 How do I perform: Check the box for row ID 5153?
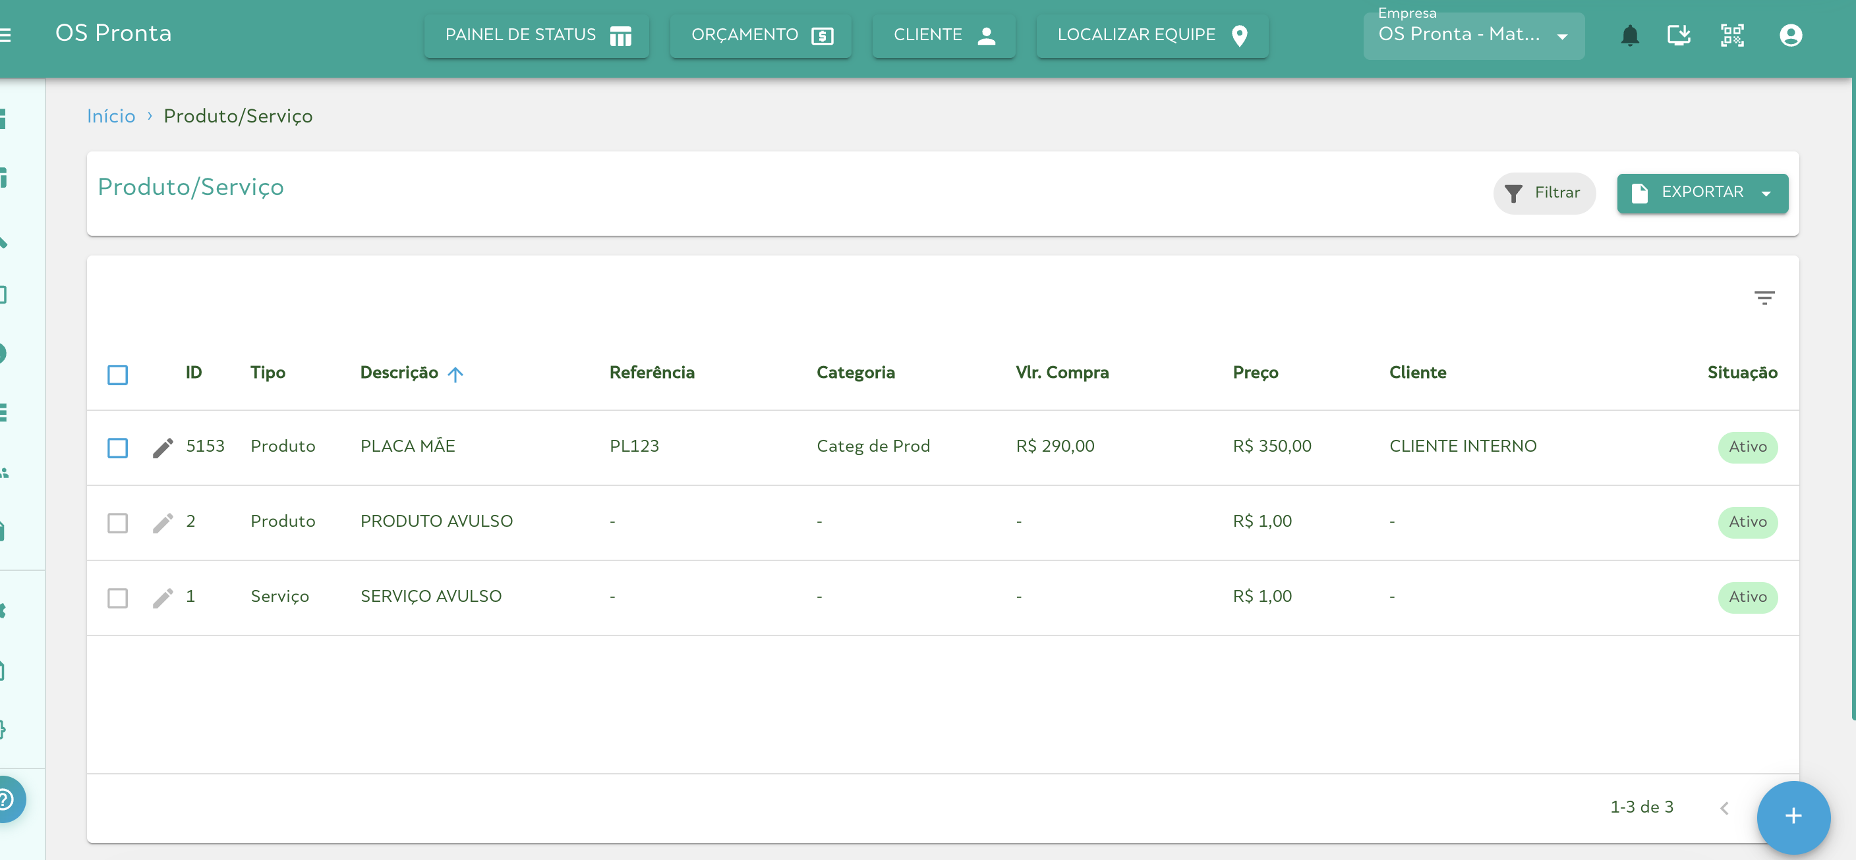click(x=117, y=448)
